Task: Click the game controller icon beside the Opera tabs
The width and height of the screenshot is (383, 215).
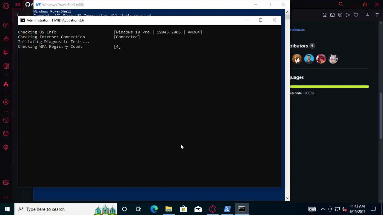Action: (x=18, y=4)
